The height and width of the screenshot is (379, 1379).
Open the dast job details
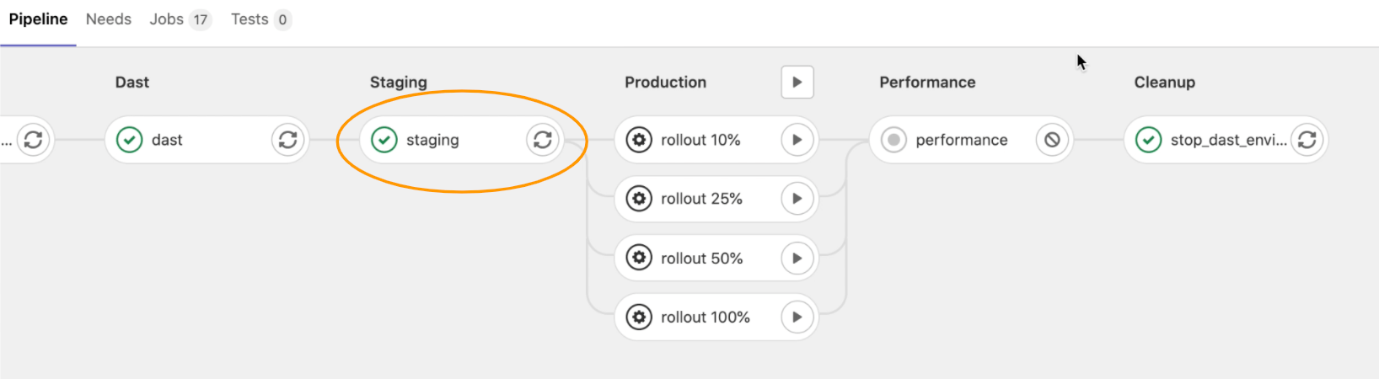pos(167,140)
